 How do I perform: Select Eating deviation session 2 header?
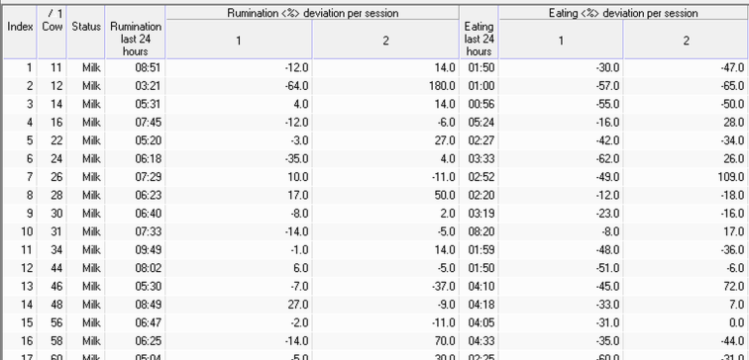[x=686, y=40]
